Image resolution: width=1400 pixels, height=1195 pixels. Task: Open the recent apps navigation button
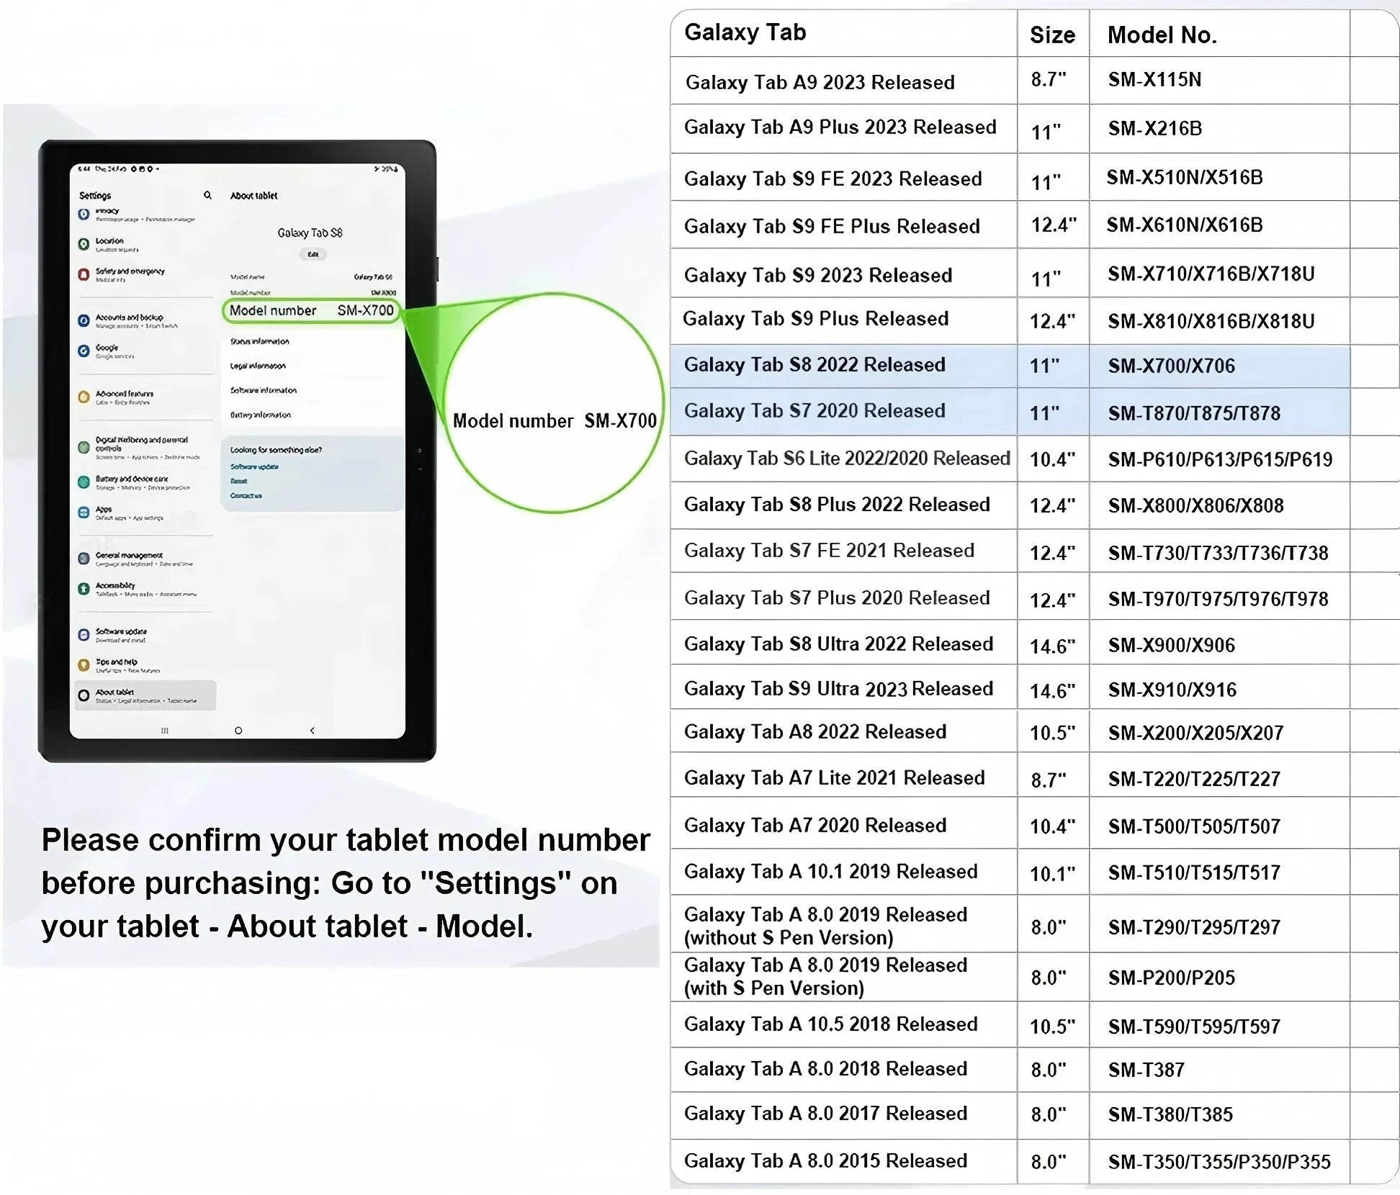(165, 731)
